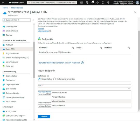
Task: Open the feedback icon in top bar
Action: (108, 3)
